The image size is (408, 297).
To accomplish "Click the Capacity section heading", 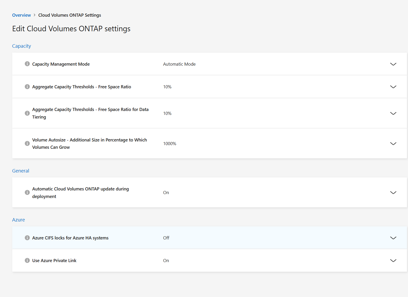I will tap(21, 46).
